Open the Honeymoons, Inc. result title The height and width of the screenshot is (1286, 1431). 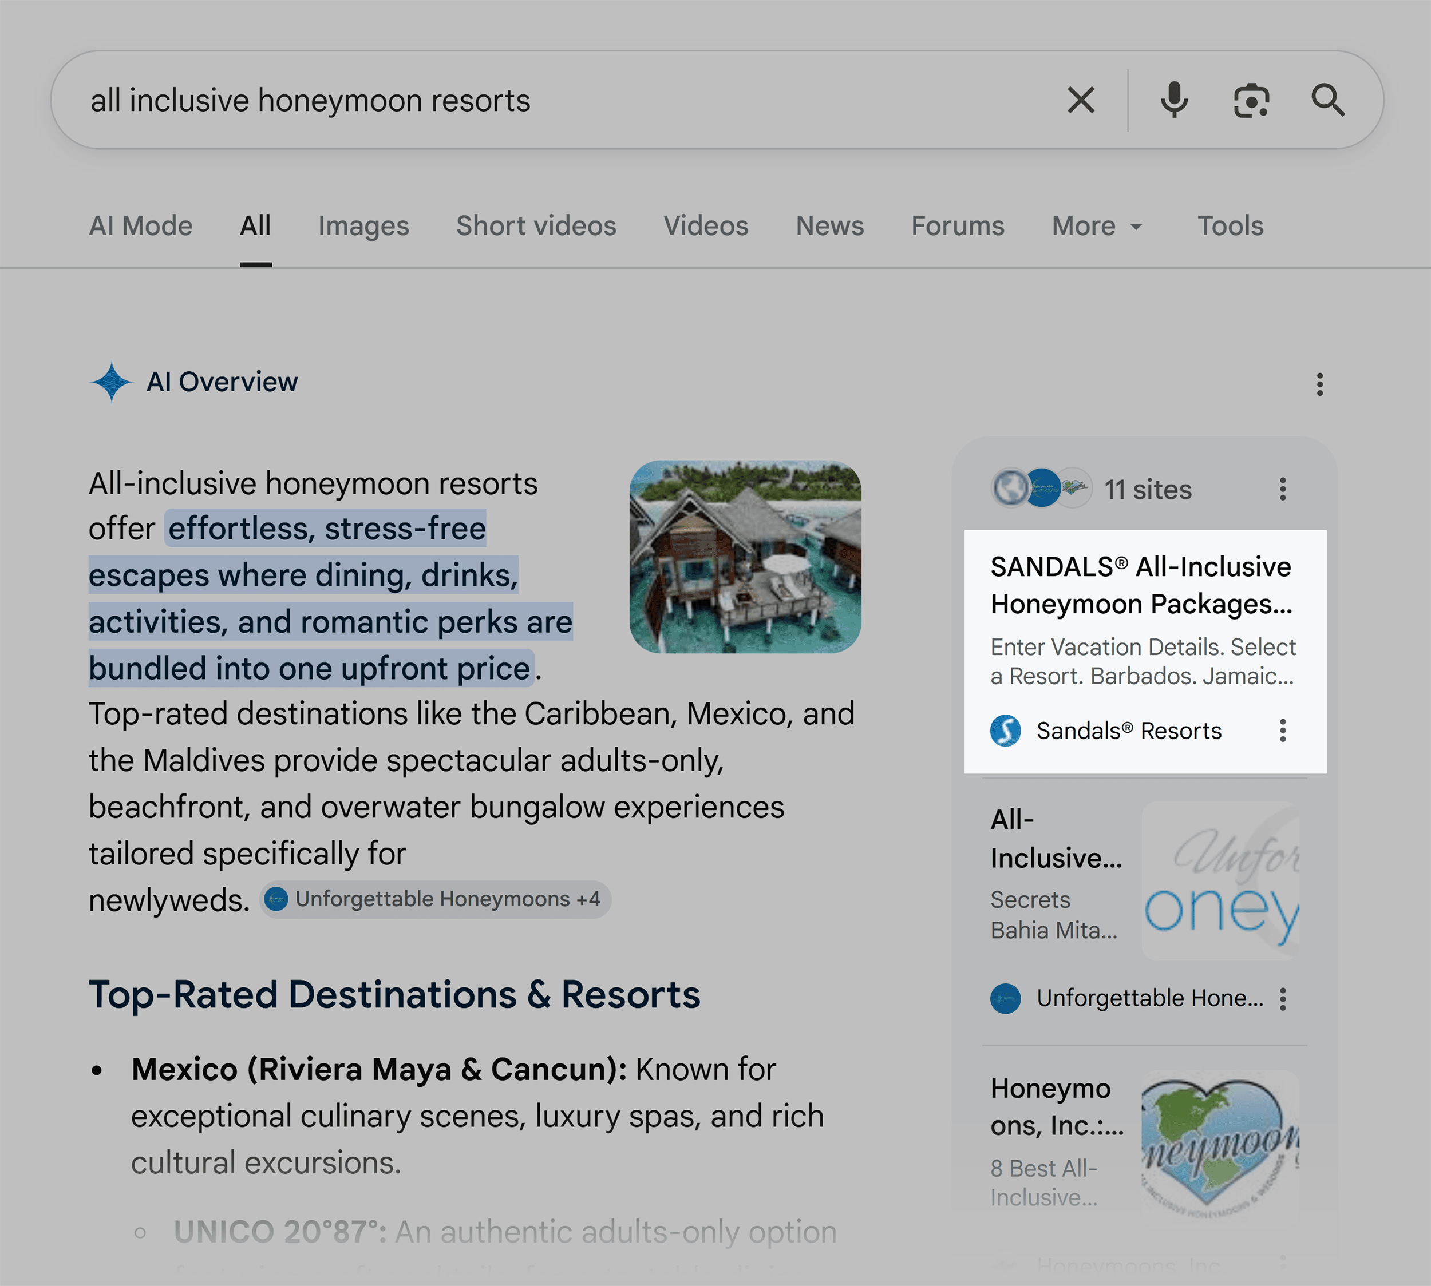[1056, 1108]
